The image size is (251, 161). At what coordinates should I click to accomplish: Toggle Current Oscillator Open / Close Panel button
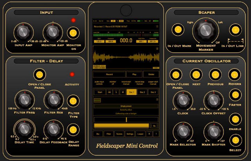[176, 75]
